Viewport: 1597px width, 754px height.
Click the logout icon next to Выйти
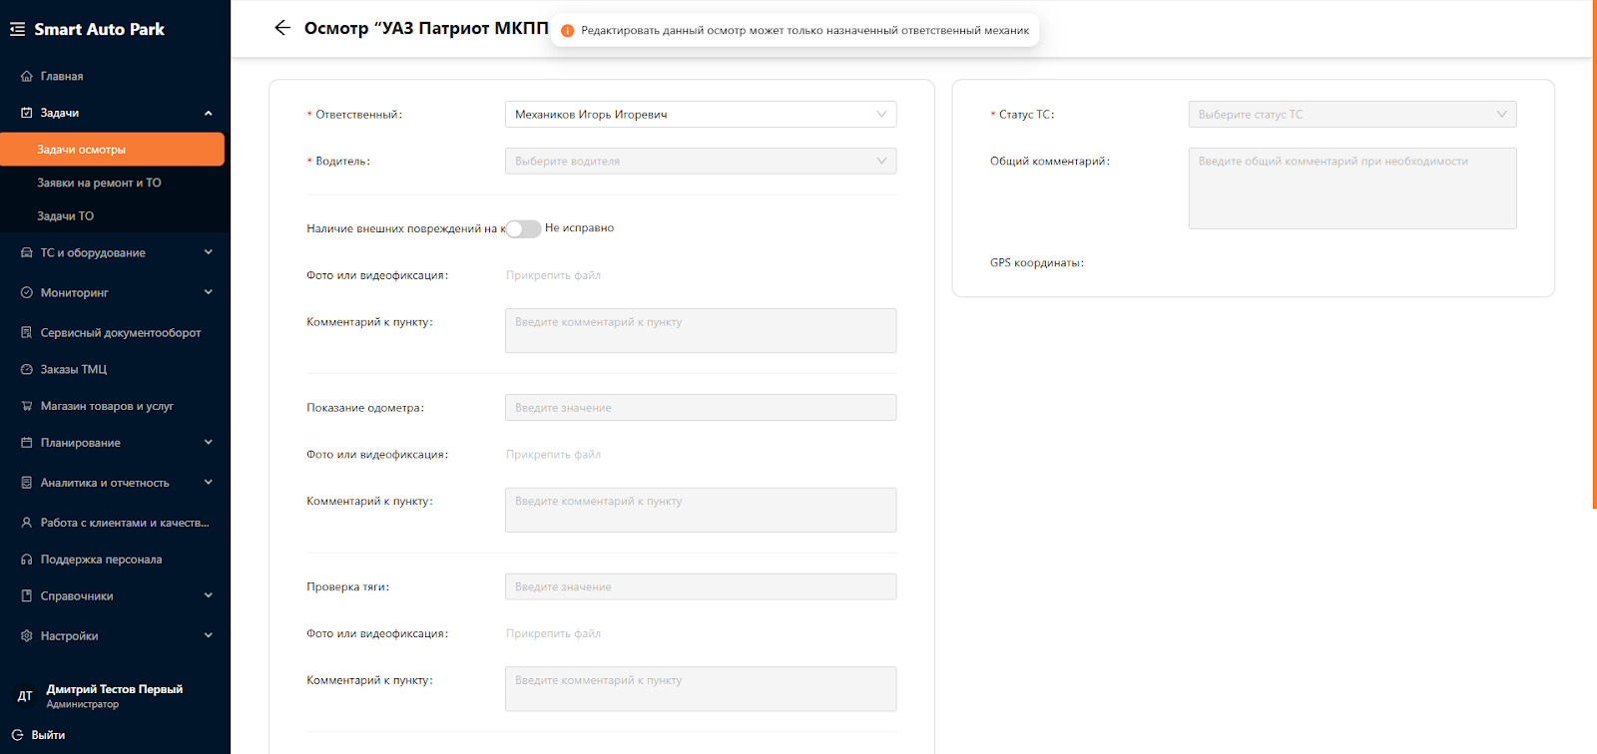pos(17,735)
